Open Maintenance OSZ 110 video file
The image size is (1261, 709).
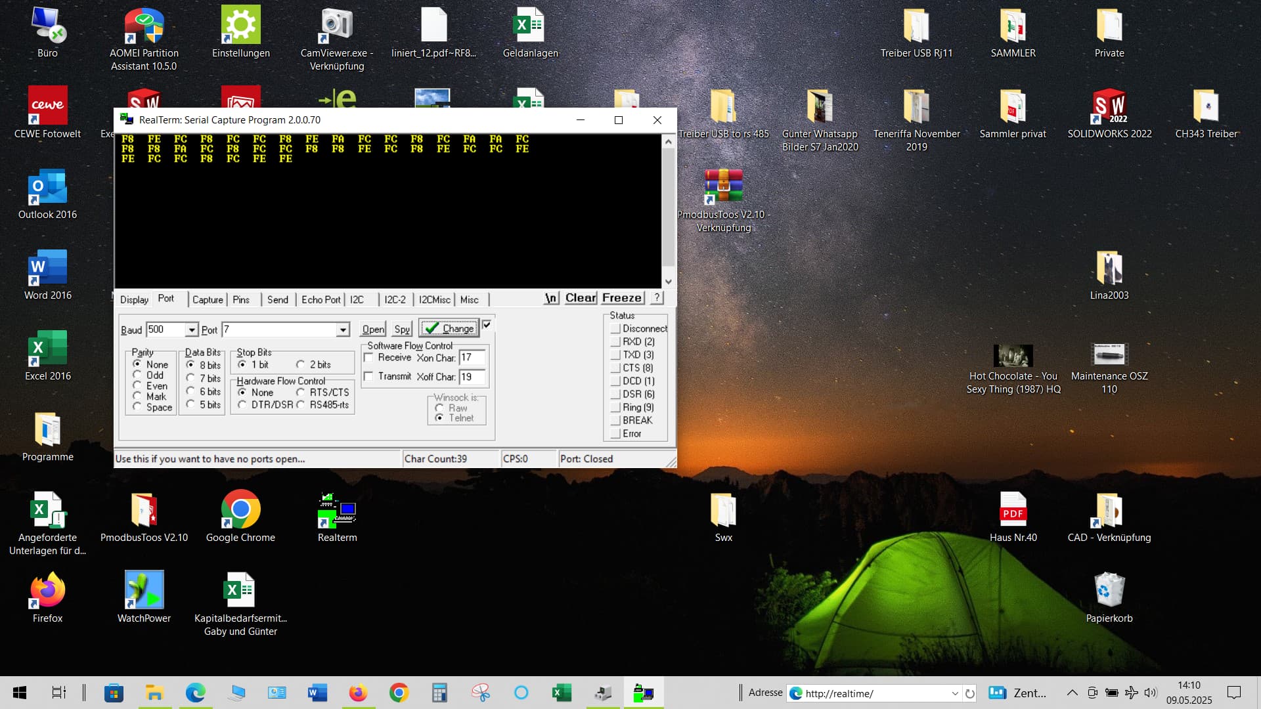coord(1109,368)
